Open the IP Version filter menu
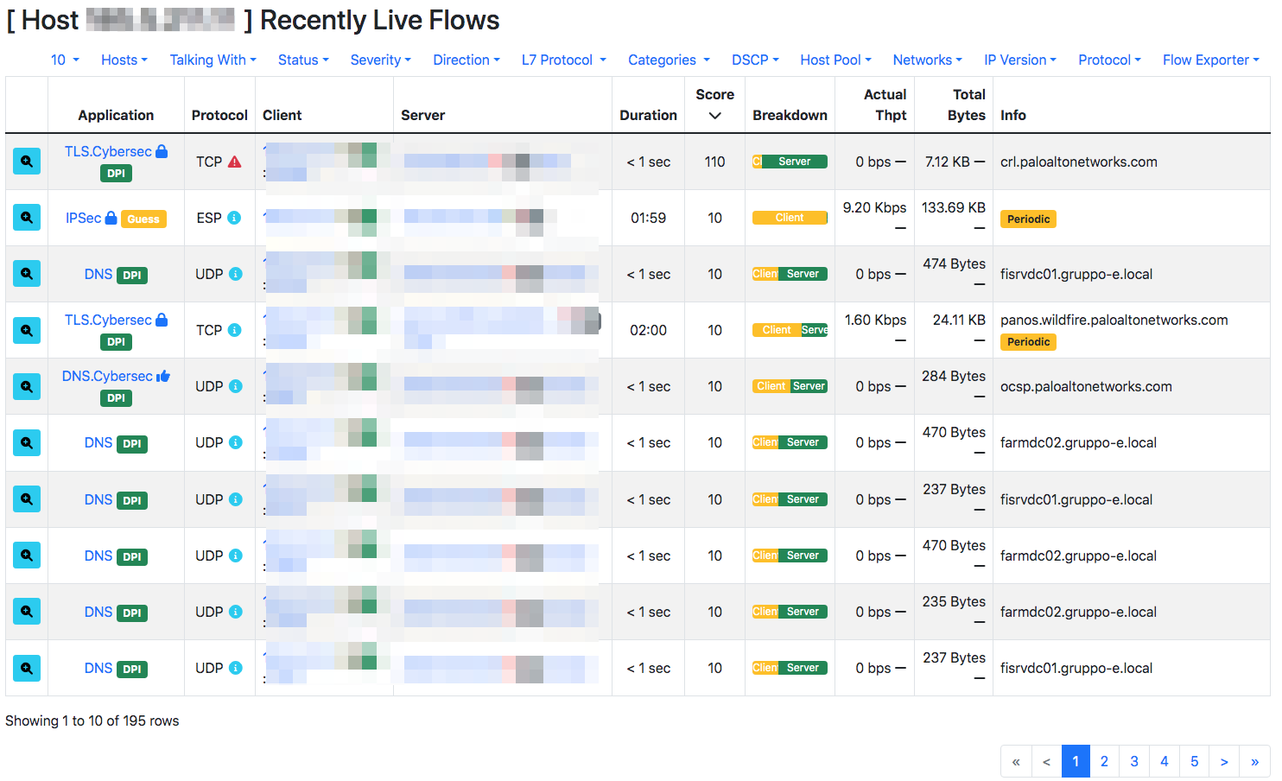 click(x=1020, y=60)
